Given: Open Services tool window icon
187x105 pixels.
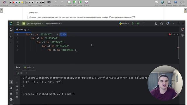Looking at the screenshot, I should (x=11, y=99).
